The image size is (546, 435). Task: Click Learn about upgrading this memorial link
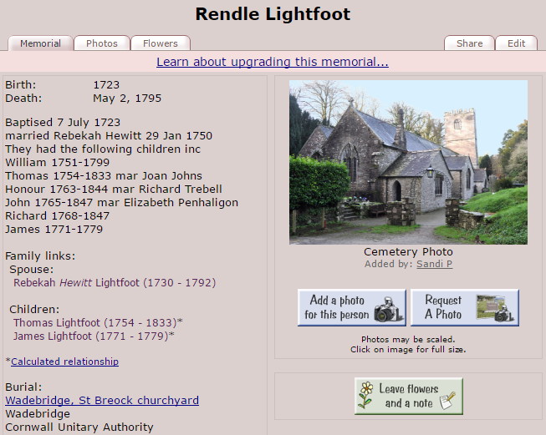(x=273, y=62)
